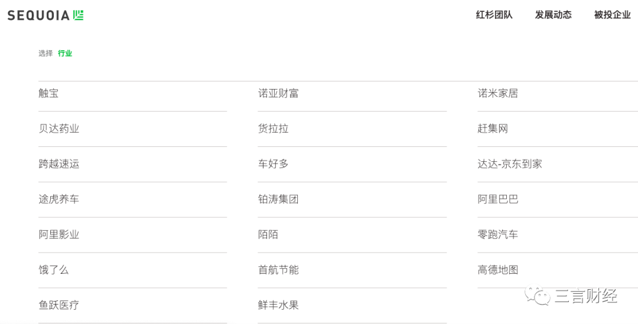Open the 触宝 company entry
638x324 pixels.
click(48, 93)
